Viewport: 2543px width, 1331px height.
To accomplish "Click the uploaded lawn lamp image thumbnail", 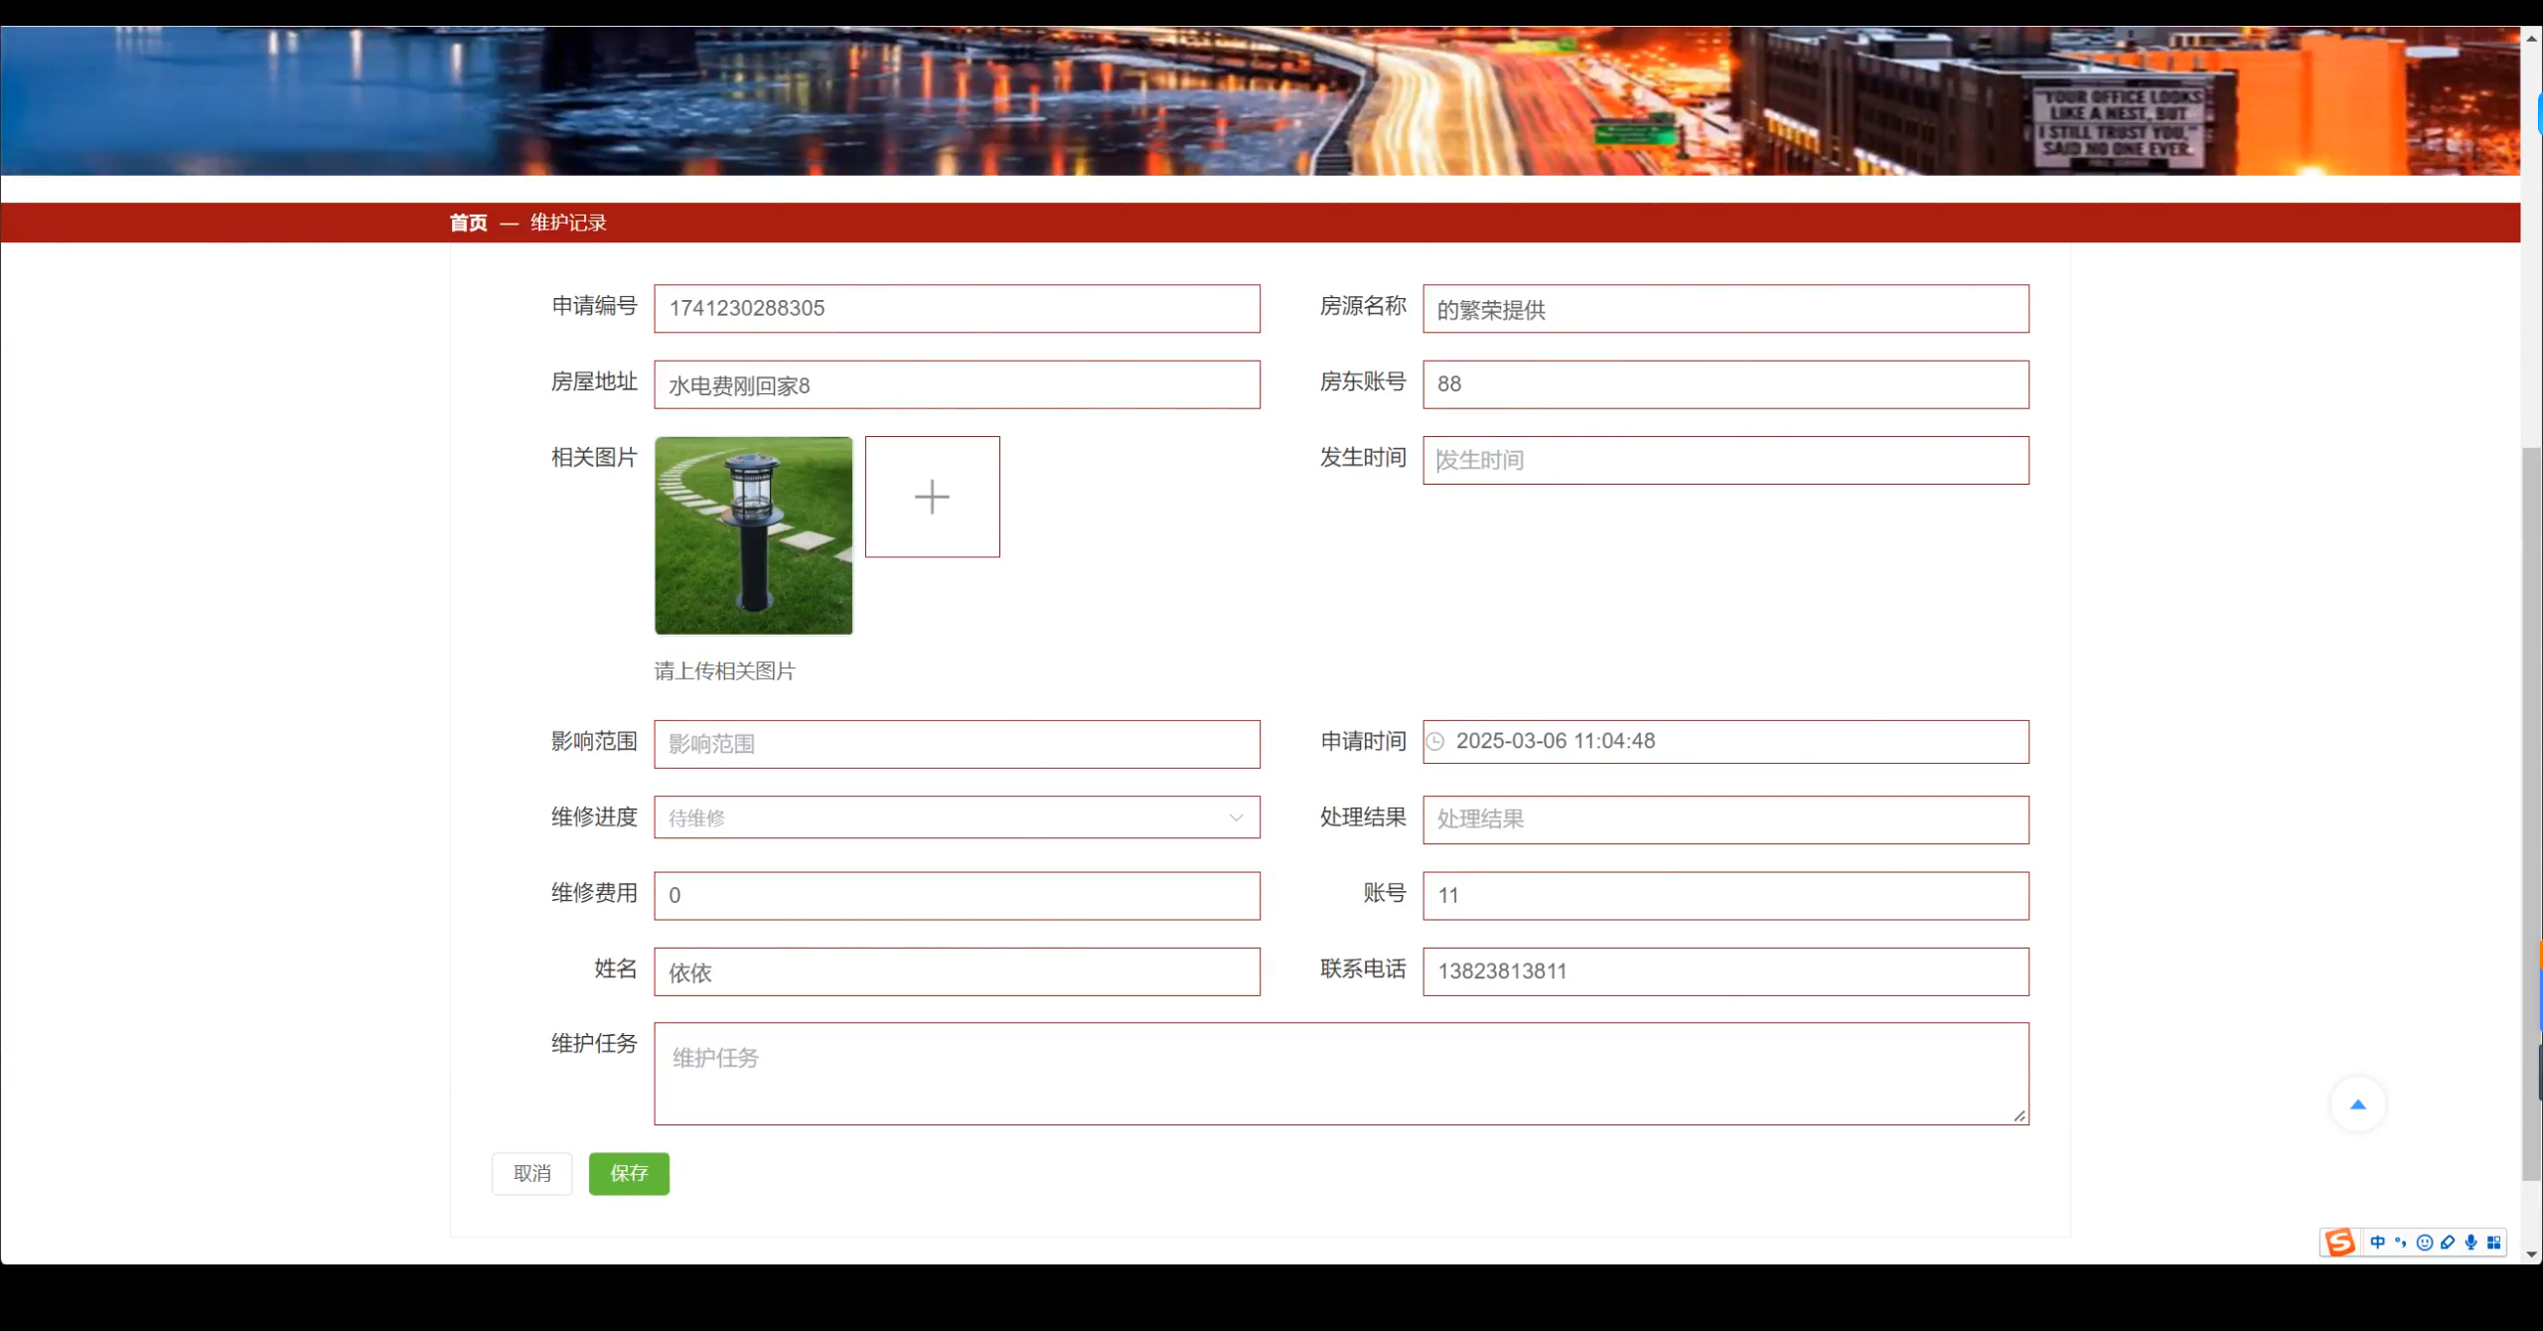I will point(753,535).
